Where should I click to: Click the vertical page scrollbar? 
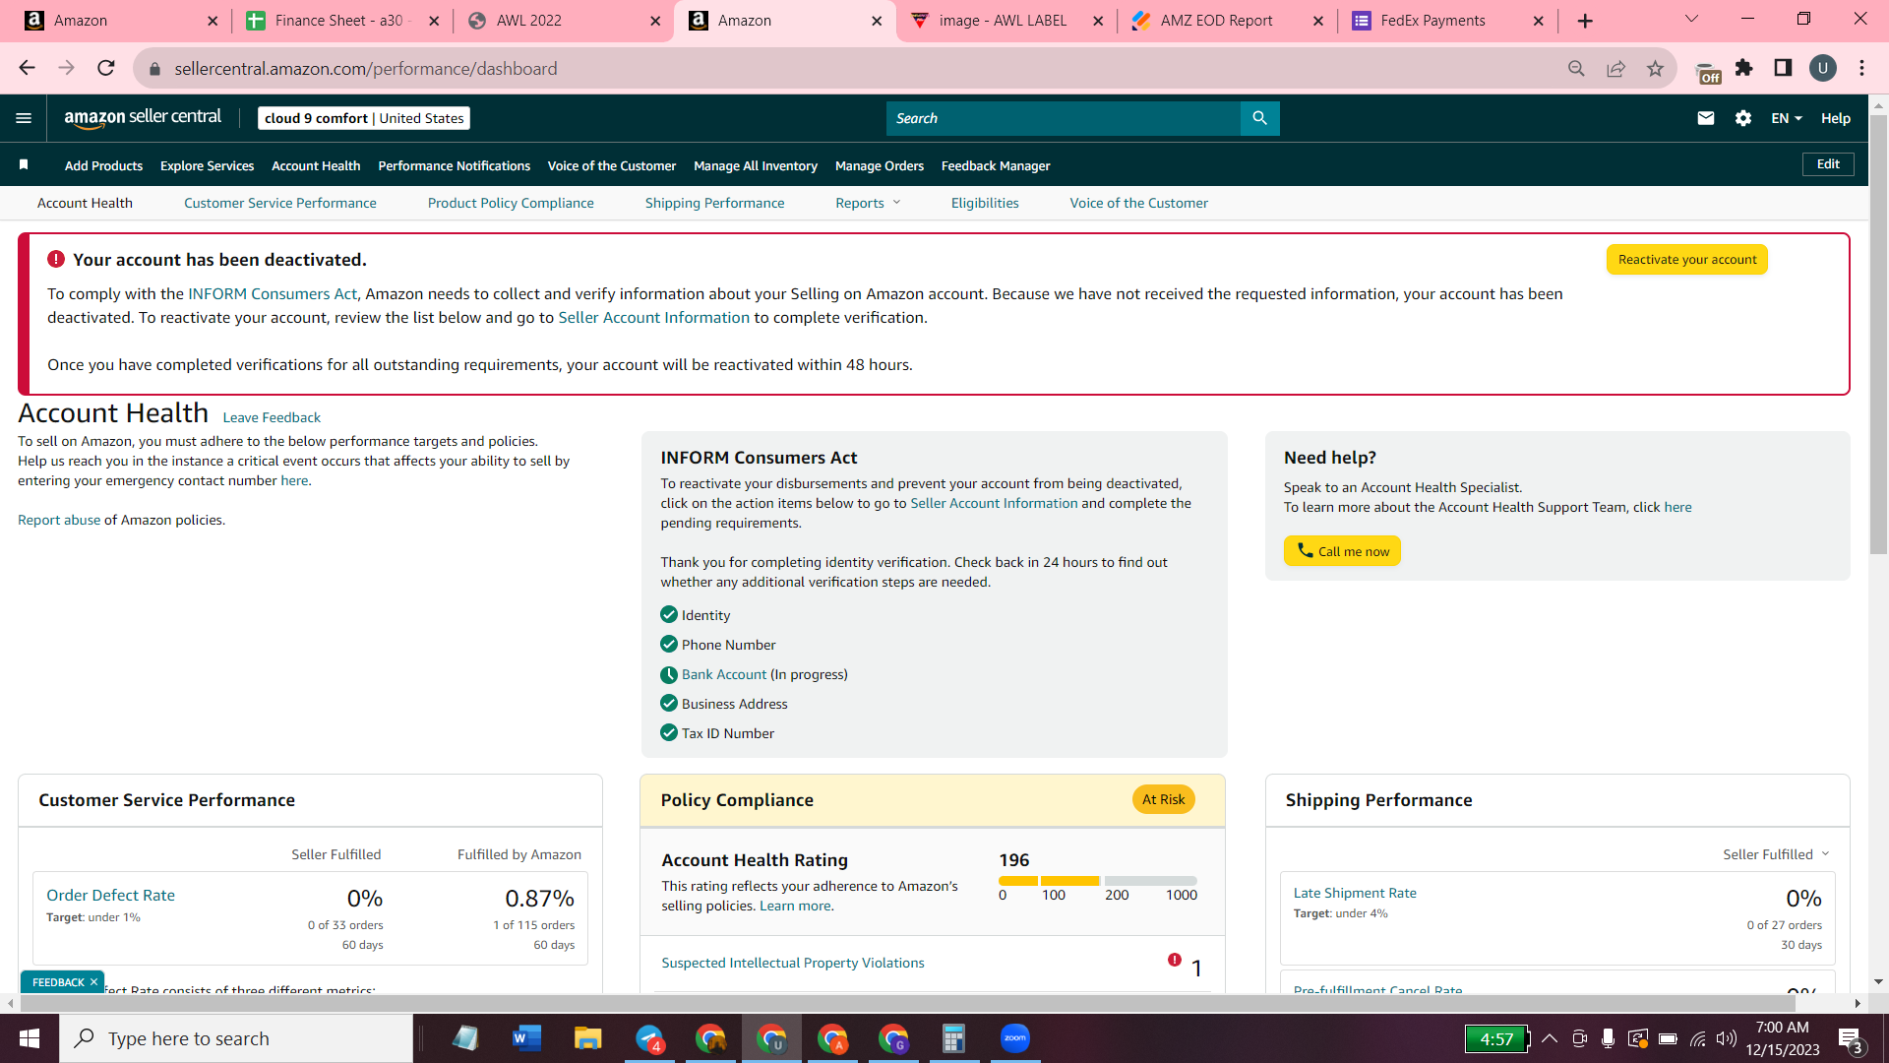tap(1878, 335)
